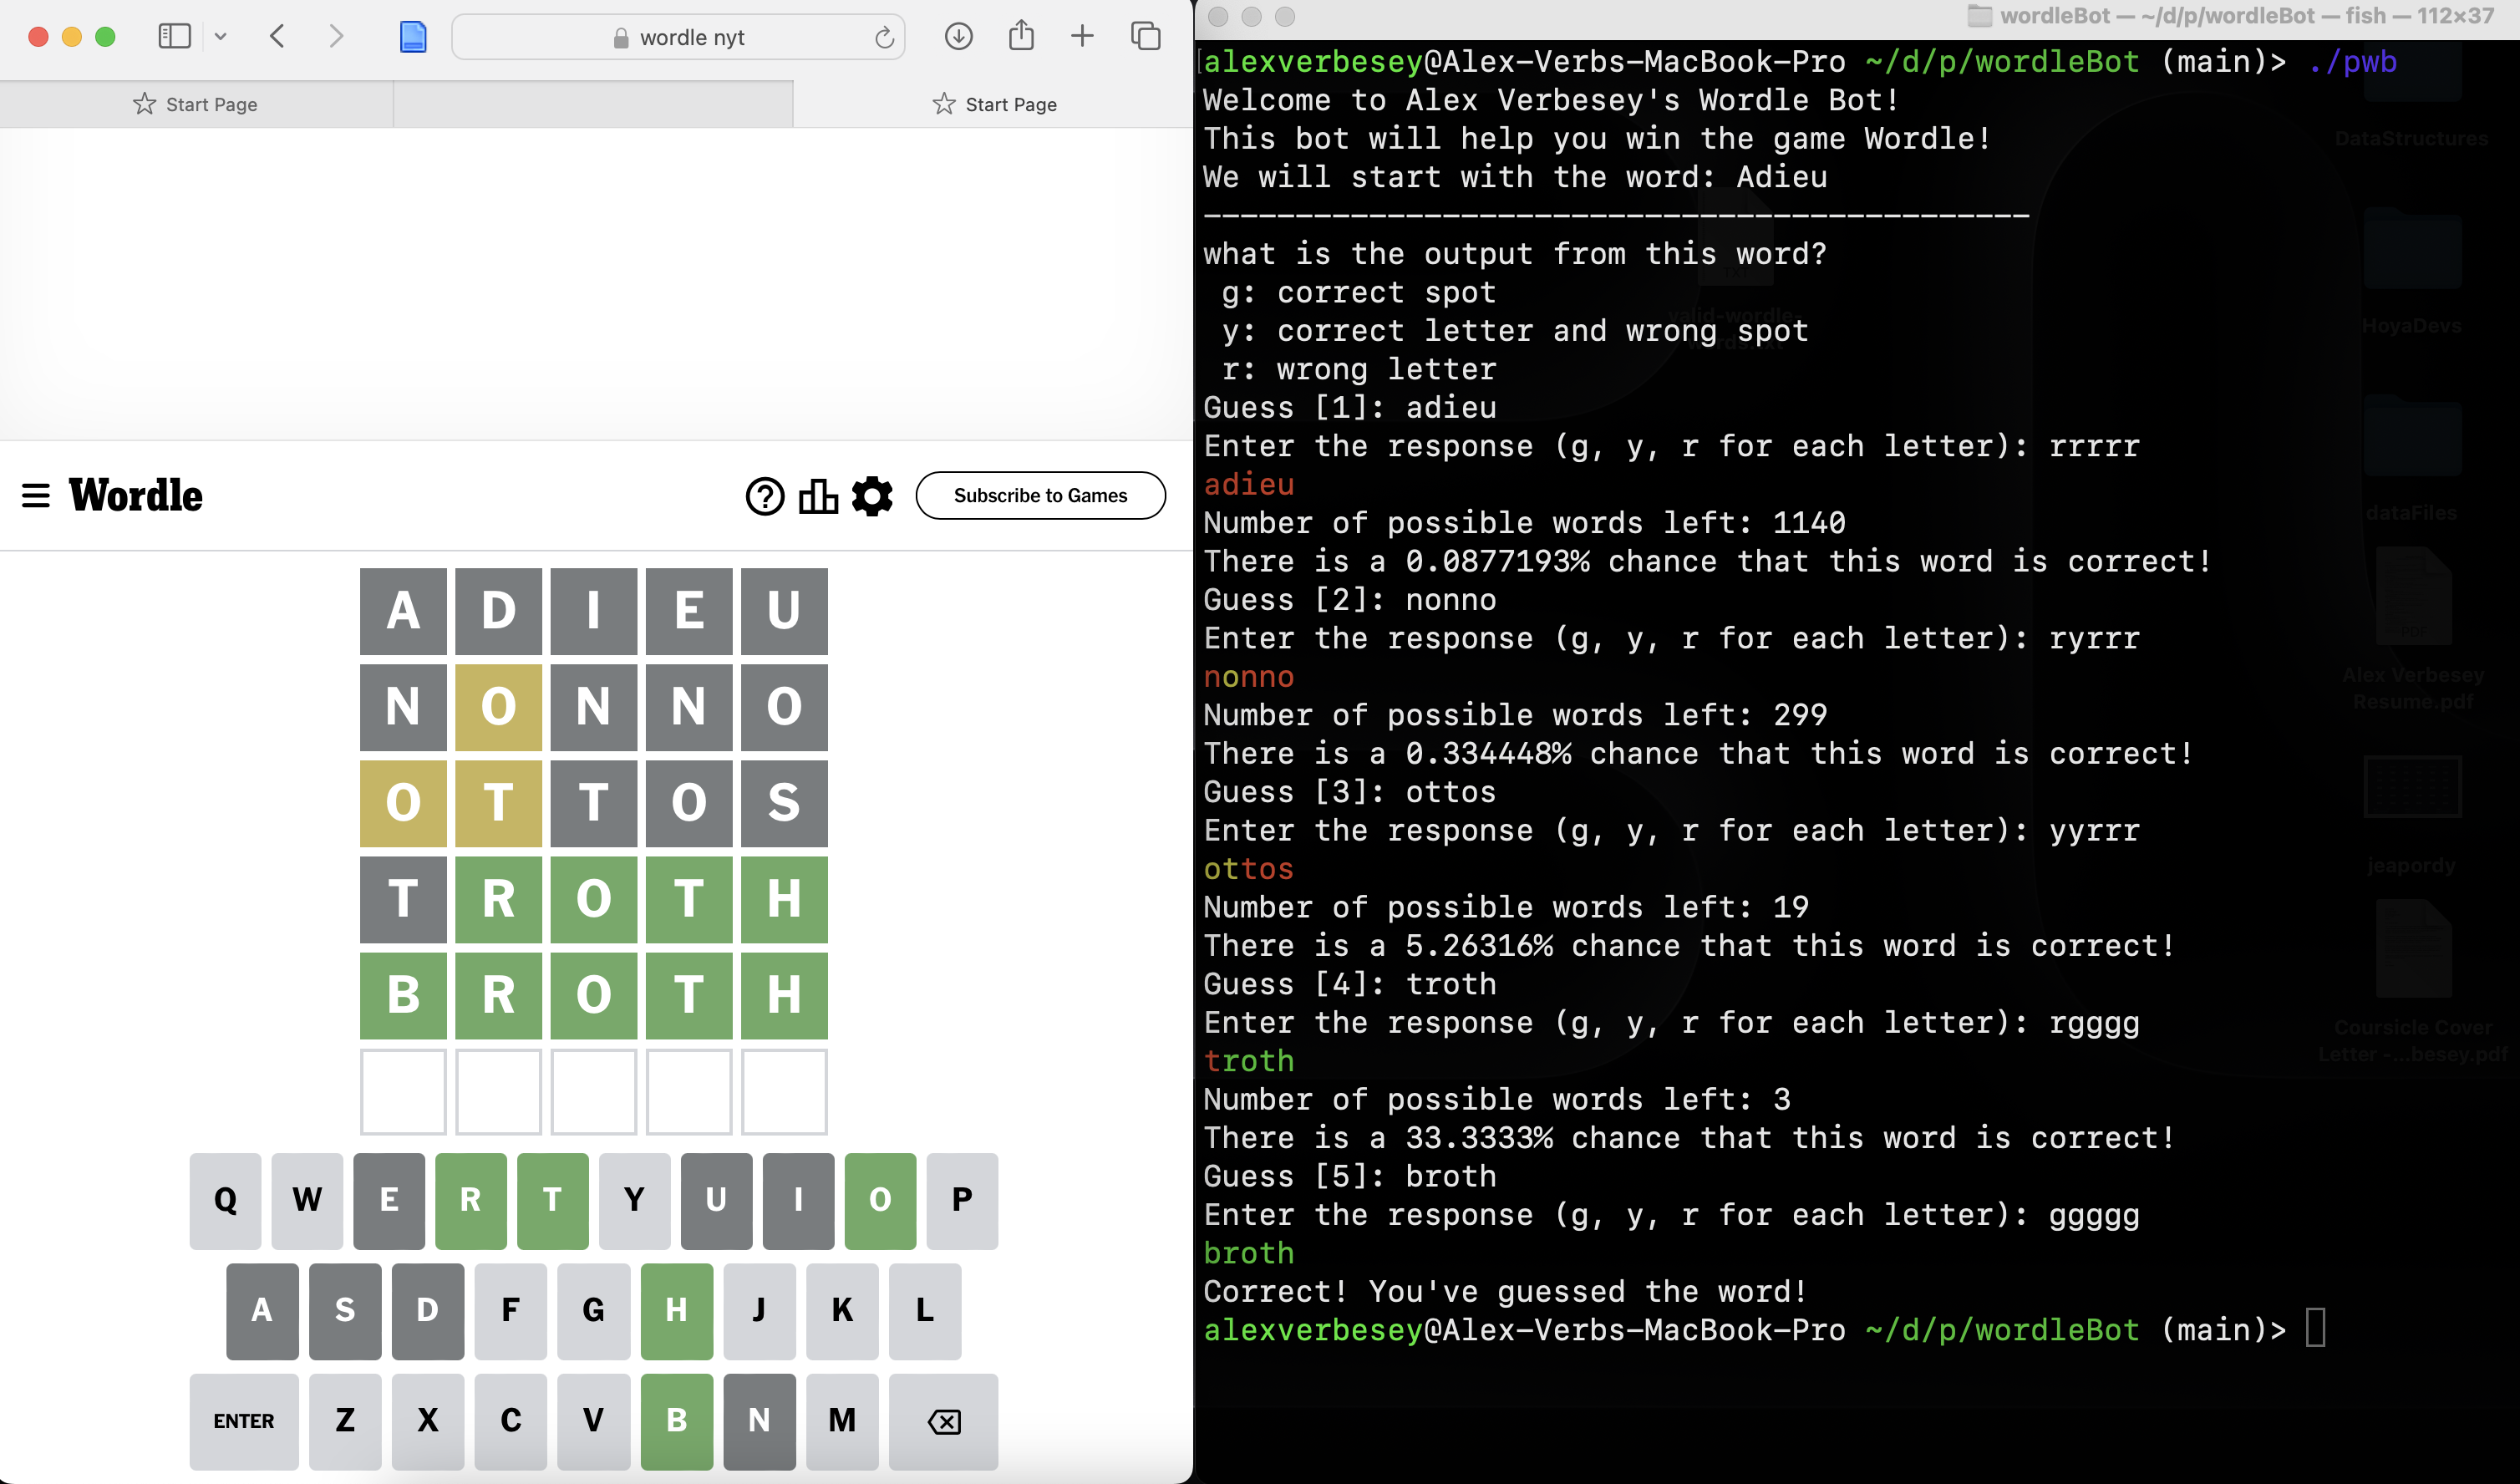Click the terminal prompt cursor line
This screenshot has width=2520, height=1484.
click(1764, 1330)
